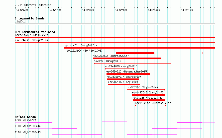The height and width of the screenshot is (138, 222).
Task: Click the chr11:64855579..64856182 position label
Action: (33, 5)
